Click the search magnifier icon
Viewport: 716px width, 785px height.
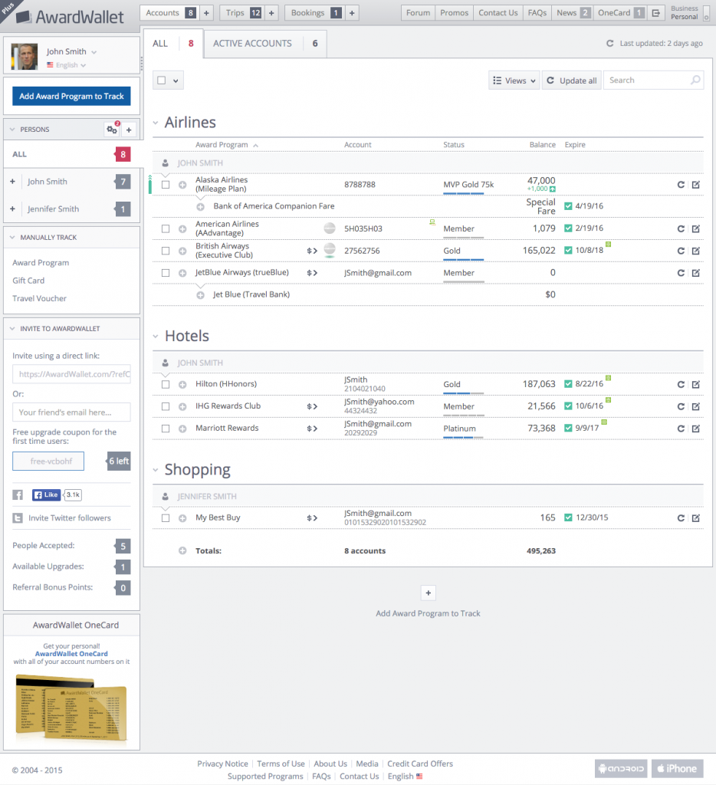[x=695, y=80]
